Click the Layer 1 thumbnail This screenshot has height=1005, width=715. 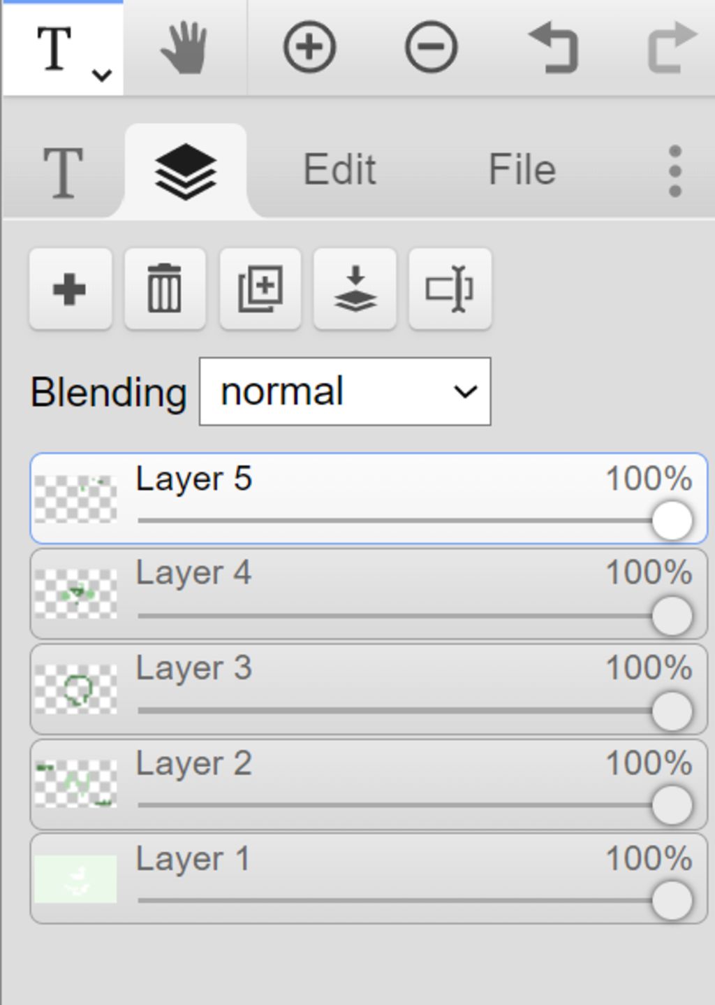click(75, 879)
